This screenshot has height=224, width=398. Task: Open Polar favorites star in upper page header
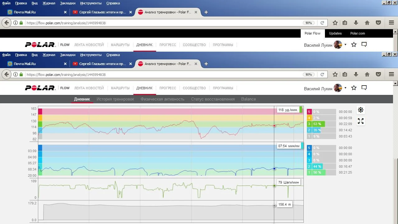354,45
